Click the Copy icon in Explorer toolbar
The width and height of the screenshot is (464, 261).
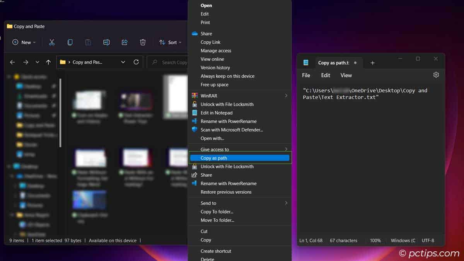tap(70, 42)
